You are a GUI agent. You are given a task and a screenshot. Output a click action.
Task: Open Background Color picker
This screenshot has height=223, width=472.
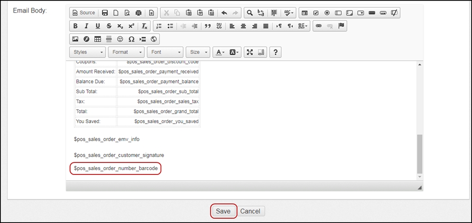[234, 52]
